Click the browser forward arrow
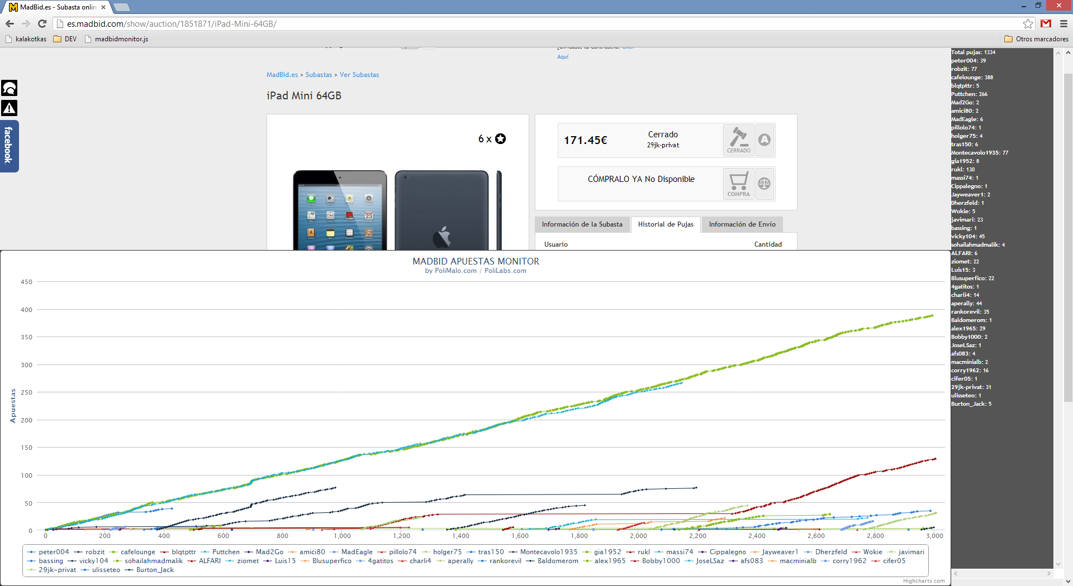 (x=26, y=23)
